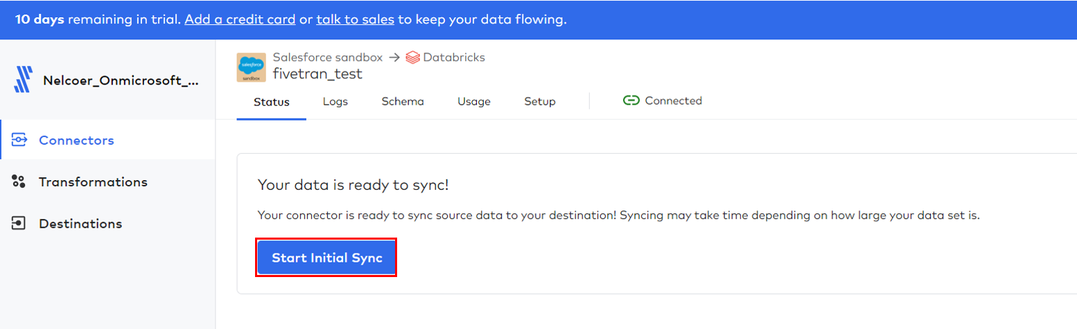Image resolution: width=1077 pixels, height=329 pixels.
Task: Click the green Connected link icon
Action: tap(631, 100)
